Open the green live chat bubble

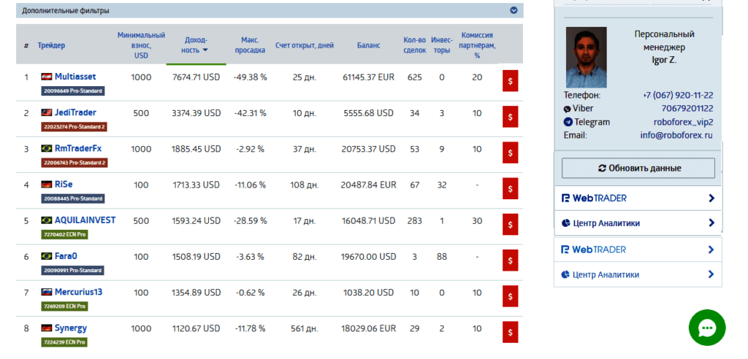(x=706, y=328)
